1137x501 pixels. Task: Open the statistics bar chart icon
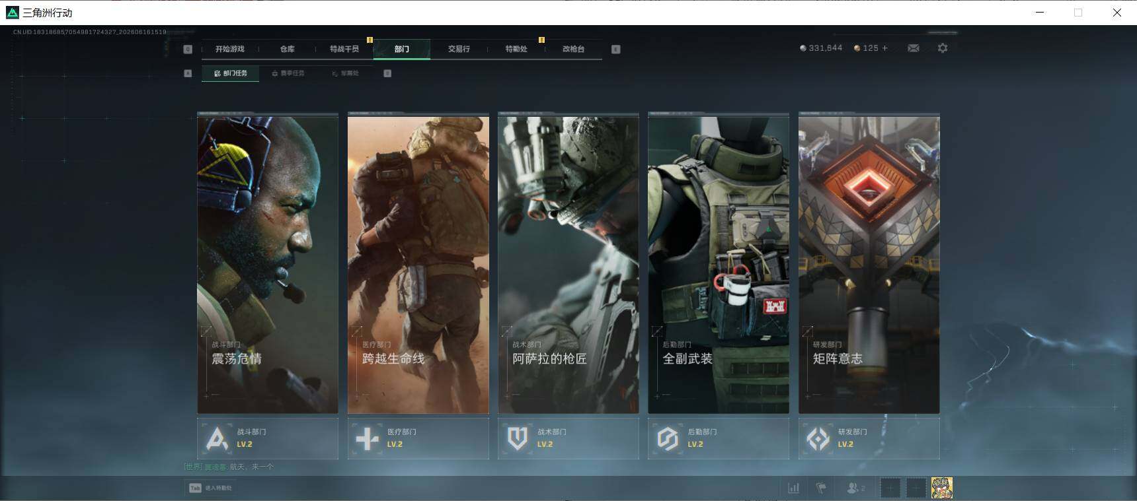click(x=794, y=488)
